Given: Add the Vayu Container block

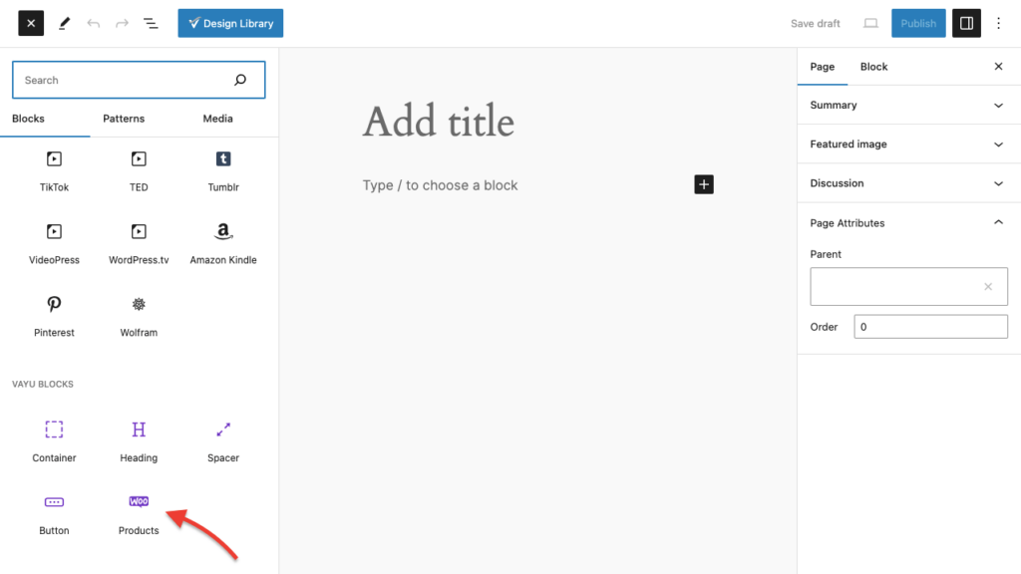Looking at the screenshot, I should (x=54, y=439).
